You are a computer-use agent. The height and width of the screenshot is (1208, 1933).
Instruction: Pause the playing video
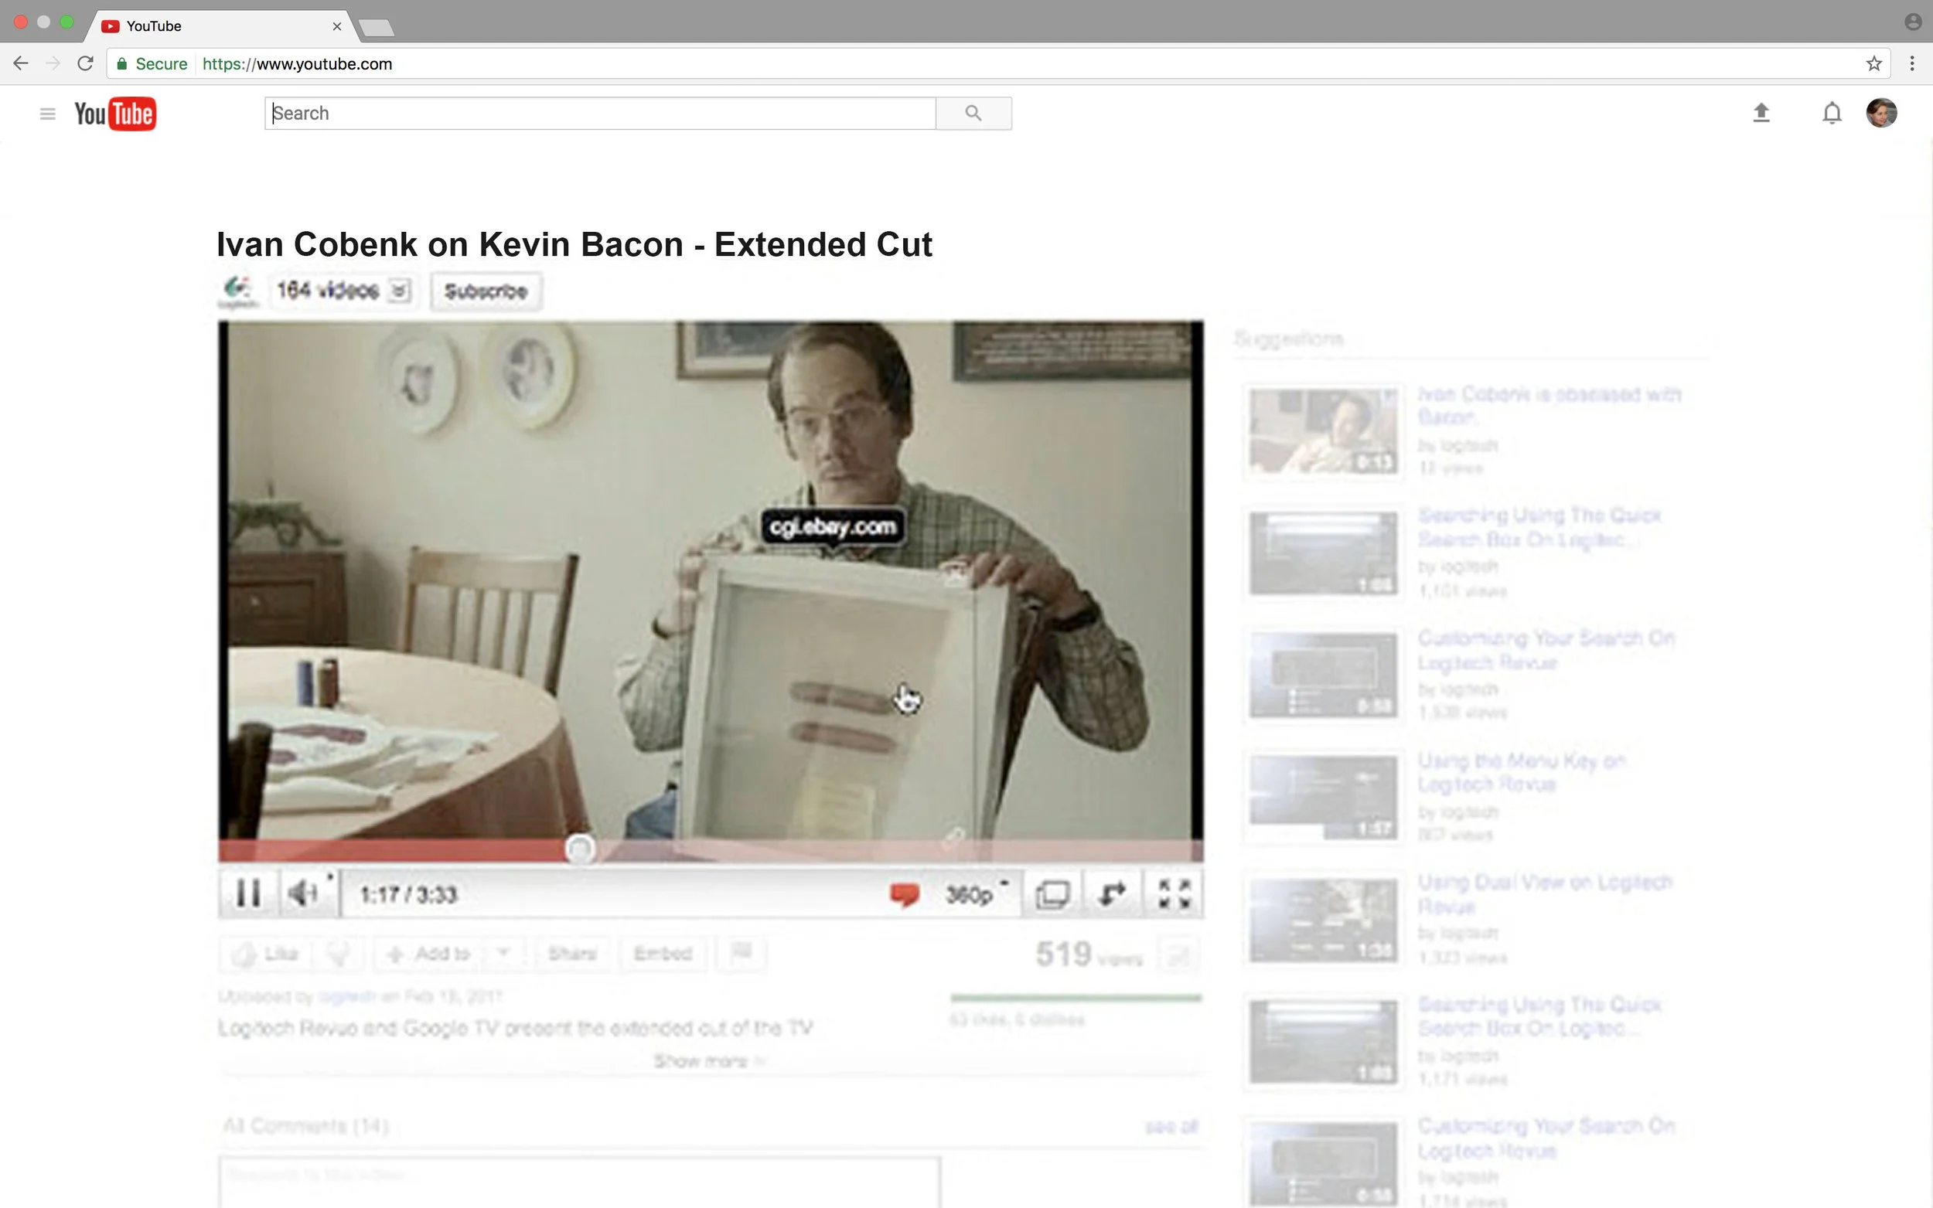click(x=248, y=893)
